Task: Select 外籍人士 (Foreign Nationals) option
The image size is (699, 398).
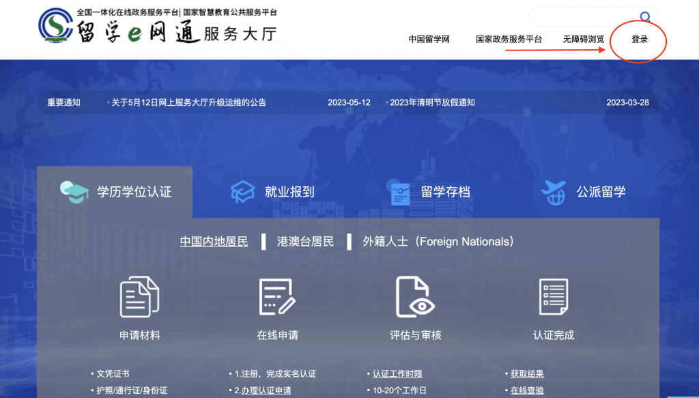Action: tap(438, 242)
